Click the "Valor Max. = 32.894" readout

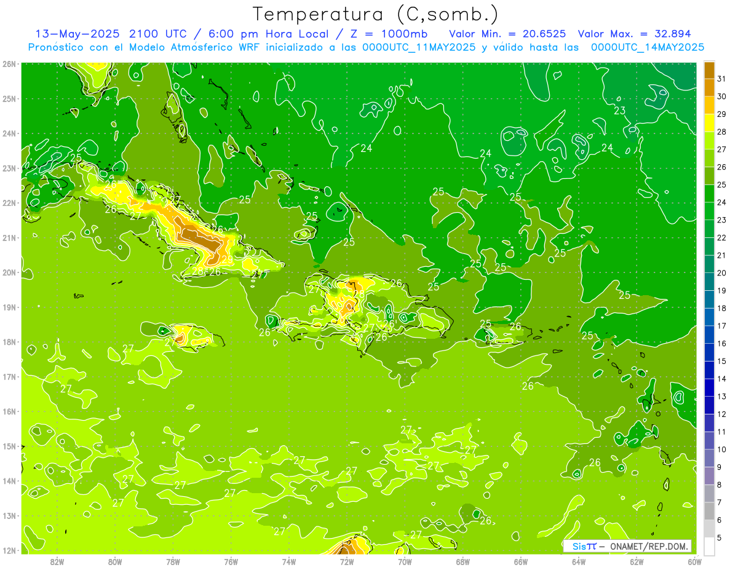tap(635, 33)
